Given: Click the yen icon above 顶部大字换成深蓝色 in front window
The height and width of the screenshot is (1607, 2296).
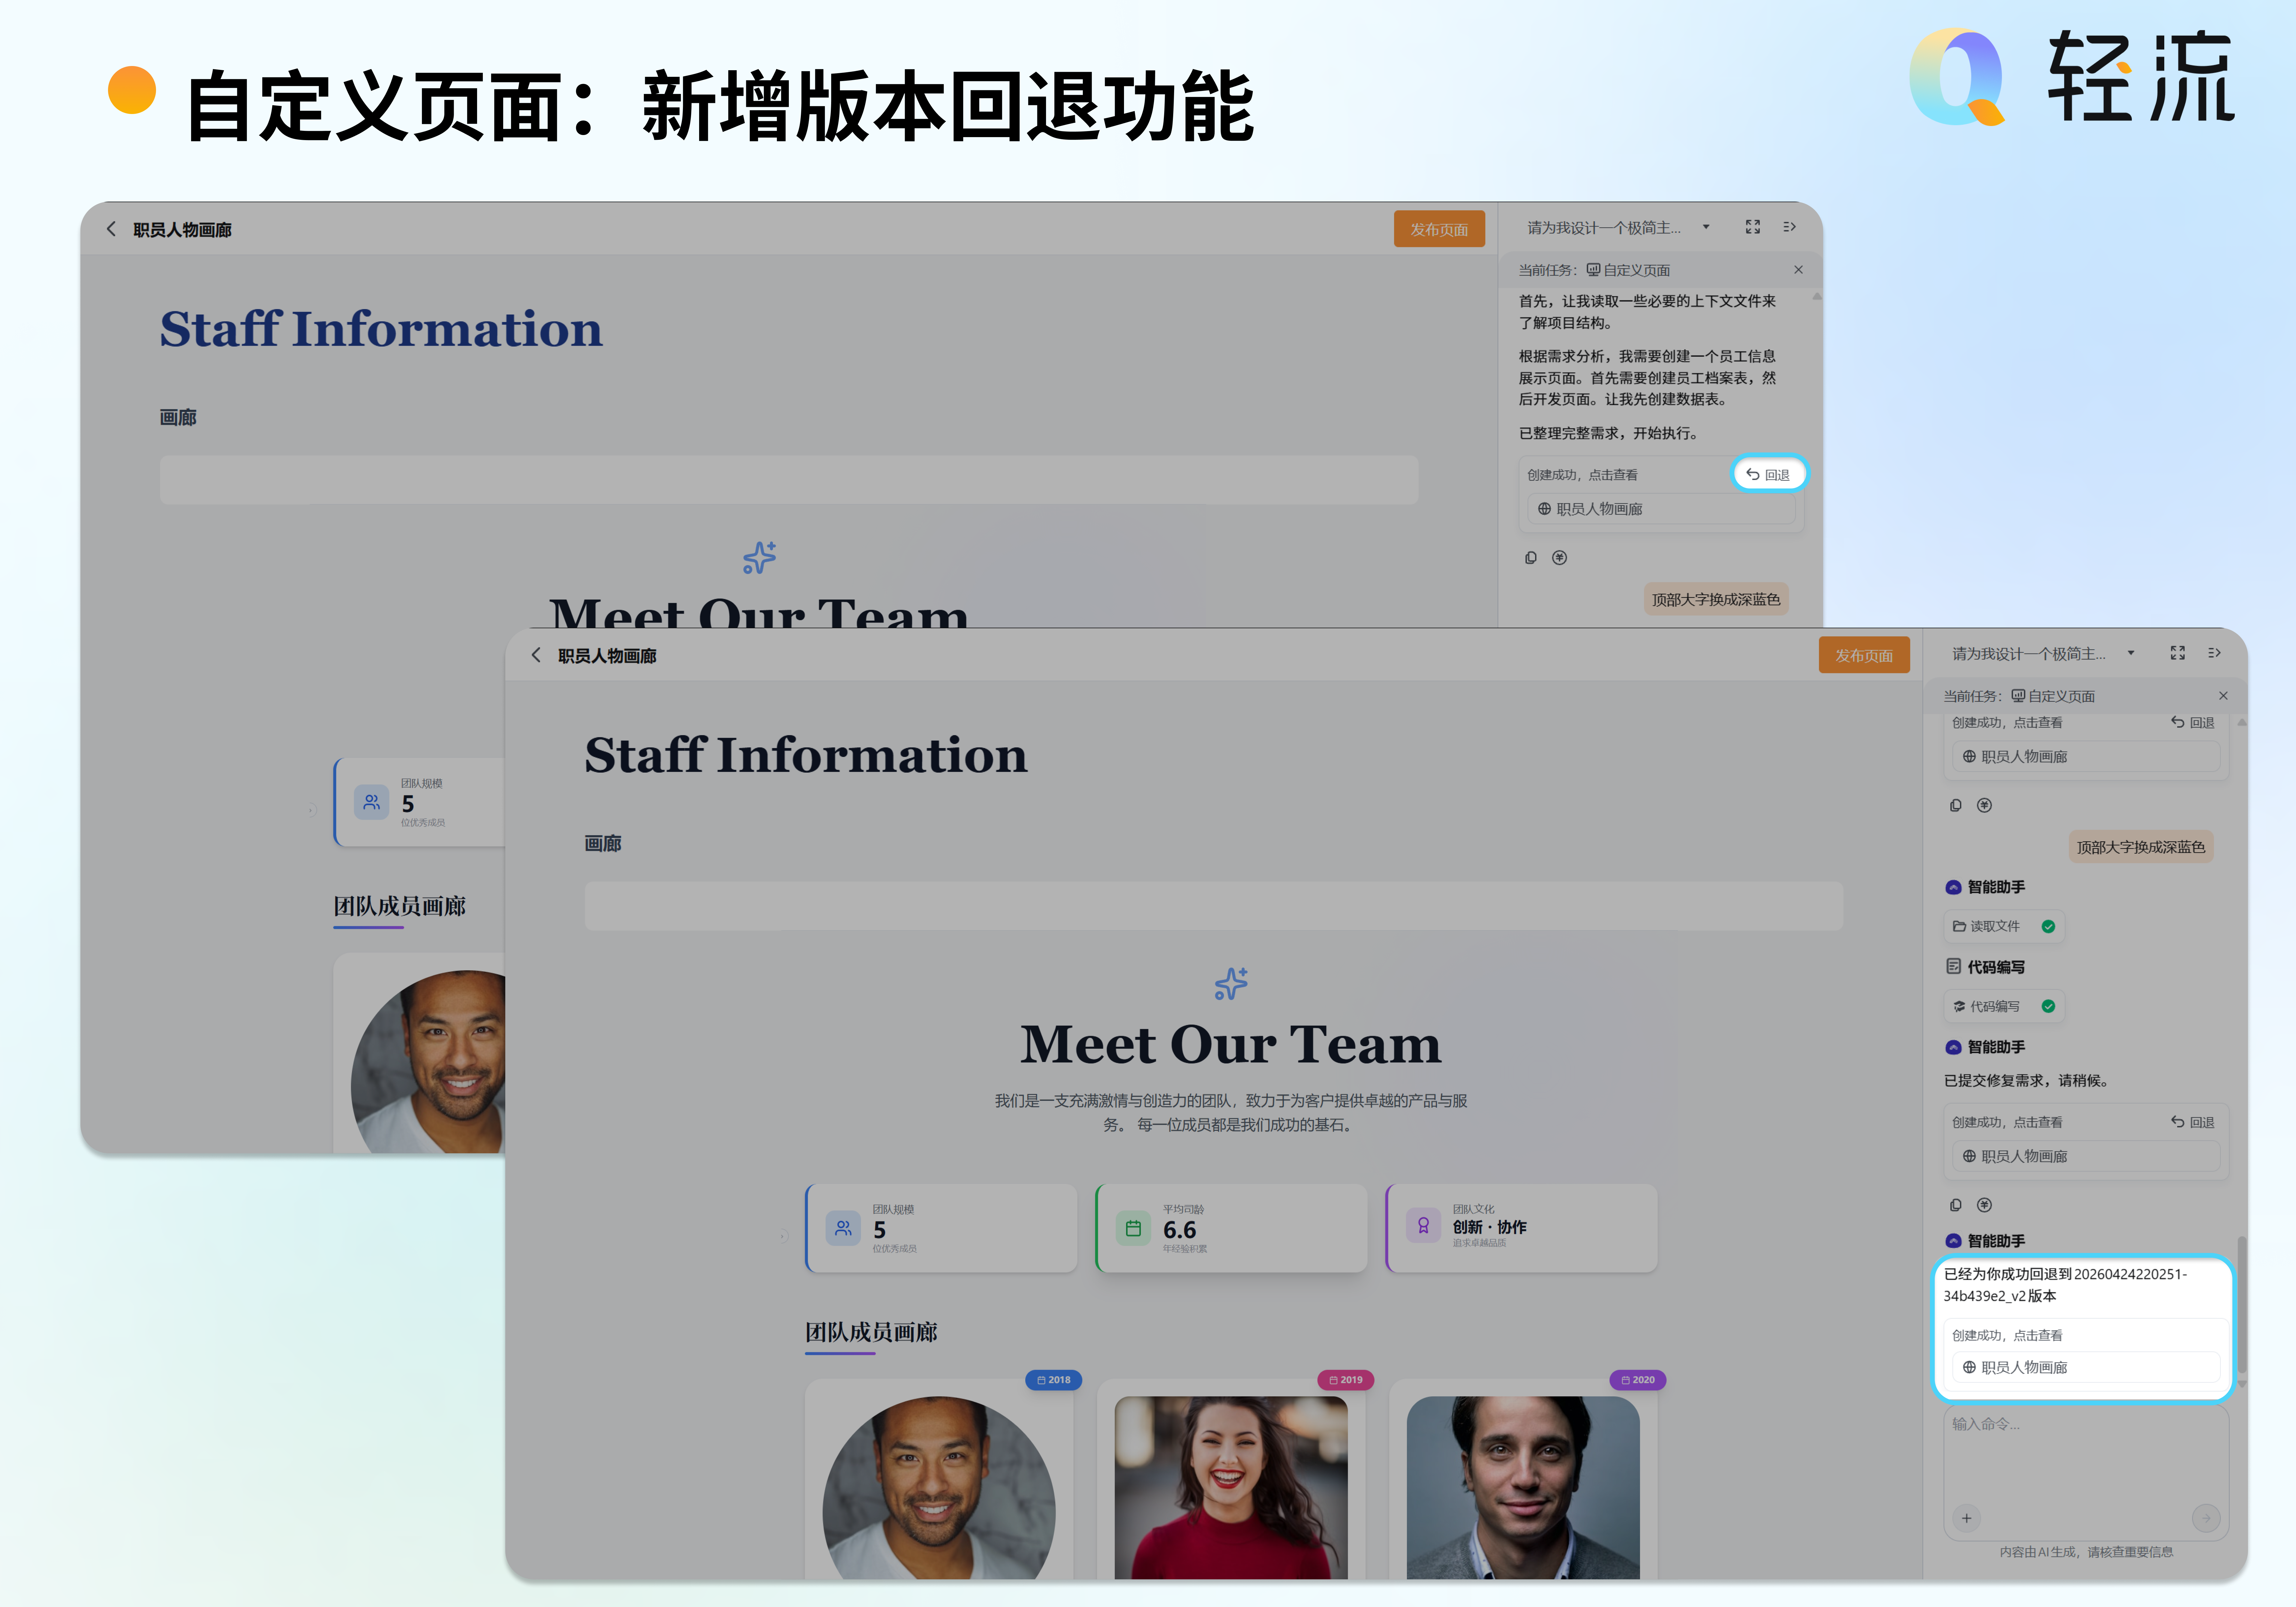Looking at the screenshot, I should point(1985,805).
